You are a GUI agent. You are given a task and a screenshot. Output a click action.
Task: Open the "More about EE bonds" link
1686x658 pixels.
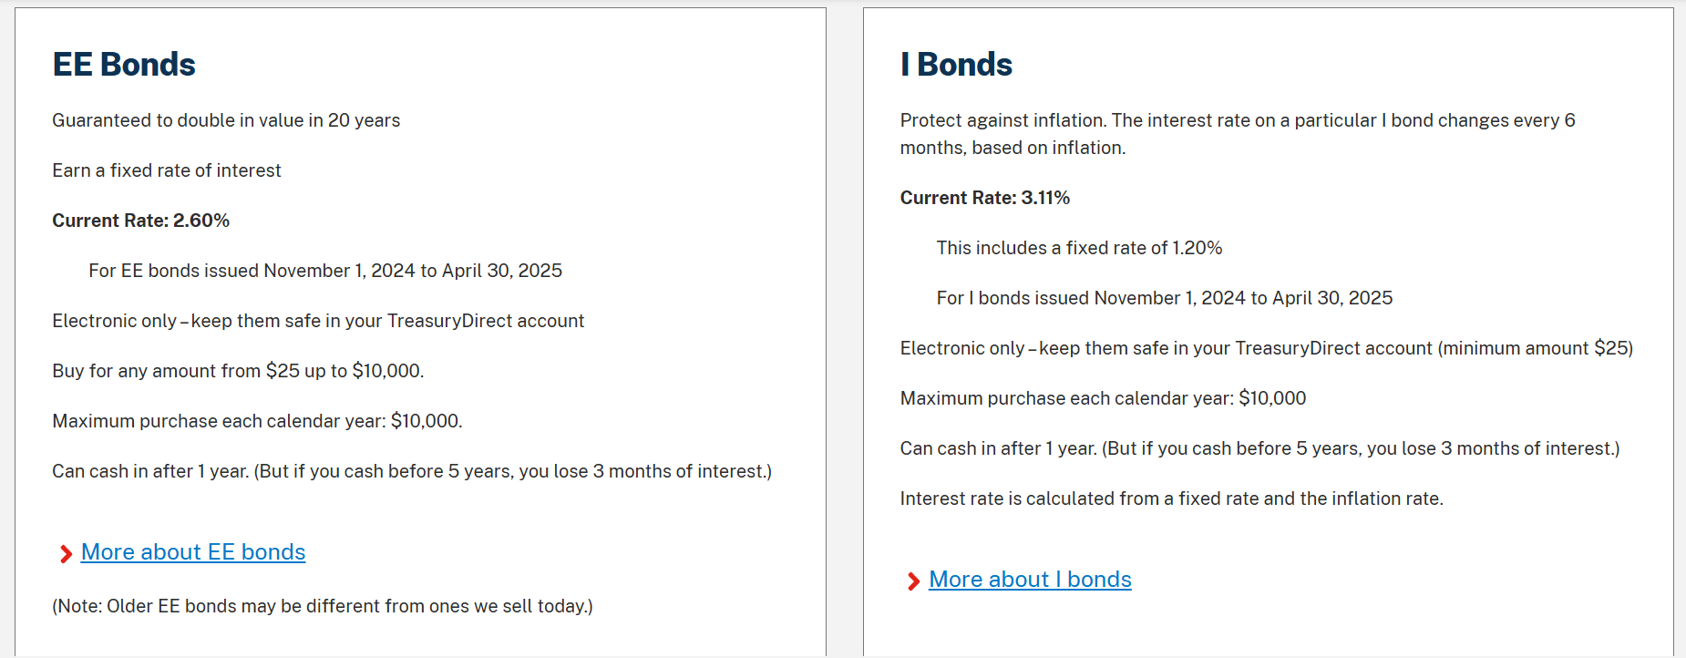pyautogui.click(x=192, y=552)
